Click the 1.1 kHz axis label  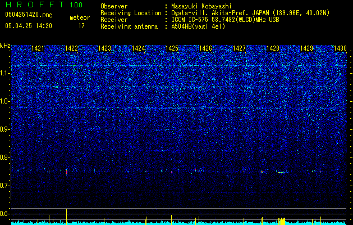[4, 73]
